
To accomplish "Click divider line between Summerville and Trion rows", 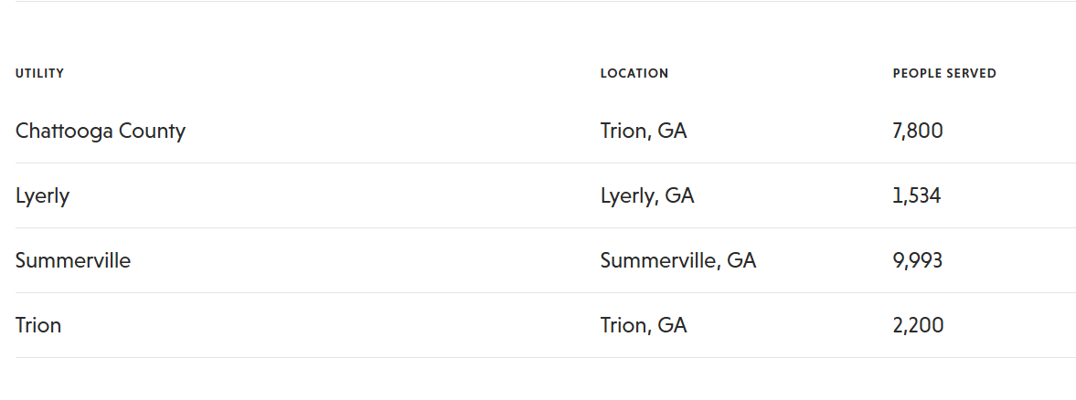I will [x=546, y=292].
